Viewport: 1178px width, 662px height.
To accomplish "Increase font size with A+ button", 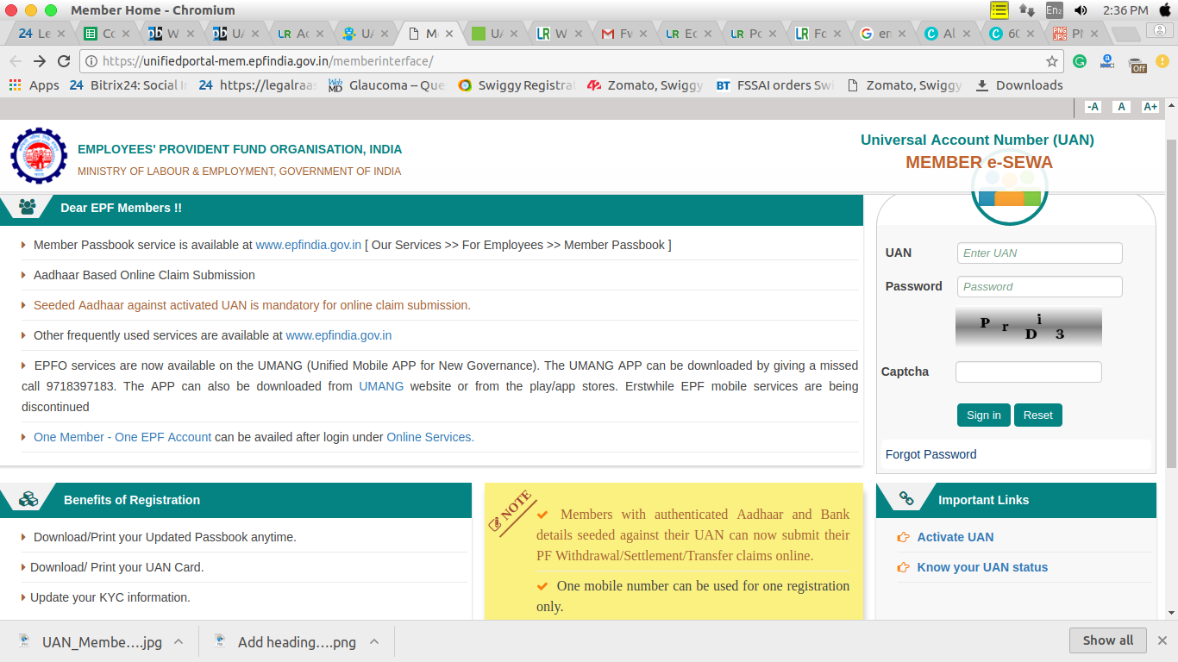I will pyautogui.click(x=1150, y=107).
